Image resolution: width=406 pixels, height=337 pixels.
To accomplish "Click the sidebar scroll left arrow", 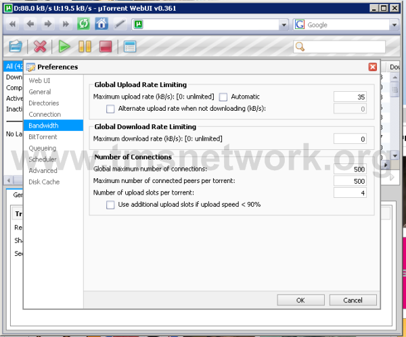I will [9, 180].
